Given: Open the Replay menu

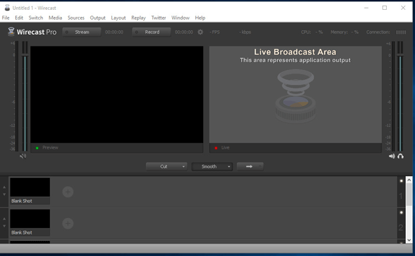Looking at the screenshot, I should point(138,18).
